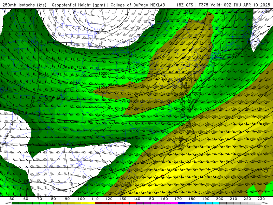Screen dimensions: 273x205
Task: Click the 230 value on the color scale
Action: [261, 199]
